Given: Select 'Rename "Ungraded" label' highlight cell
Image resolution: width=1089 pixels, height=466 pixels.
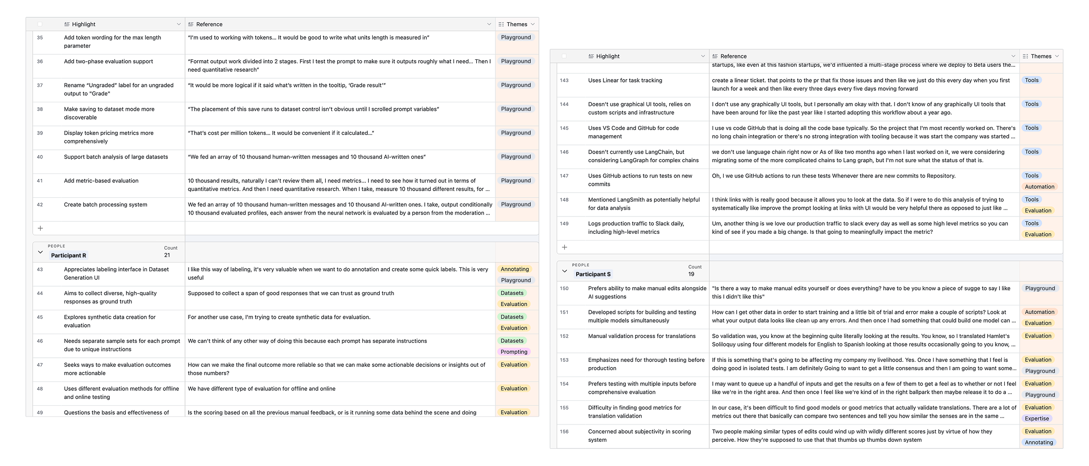Looking at the screenshot, I should click(x=123, y=90).
